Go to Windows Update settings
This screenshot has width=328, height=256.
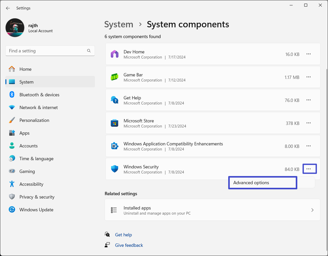36,210
